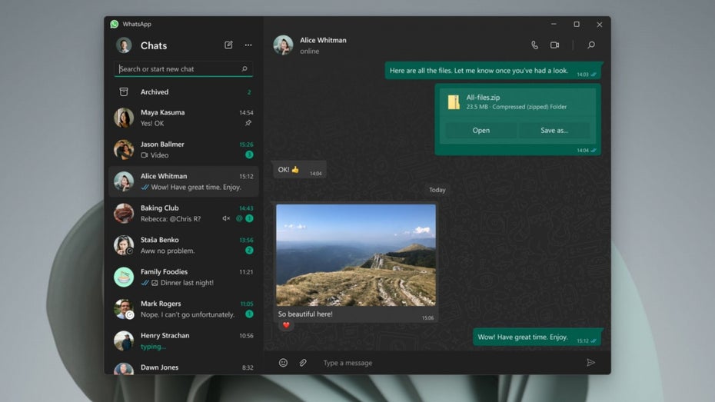Start a new chat with compose icon
This screenshot has width=715, height=402.
pos(228,45)
